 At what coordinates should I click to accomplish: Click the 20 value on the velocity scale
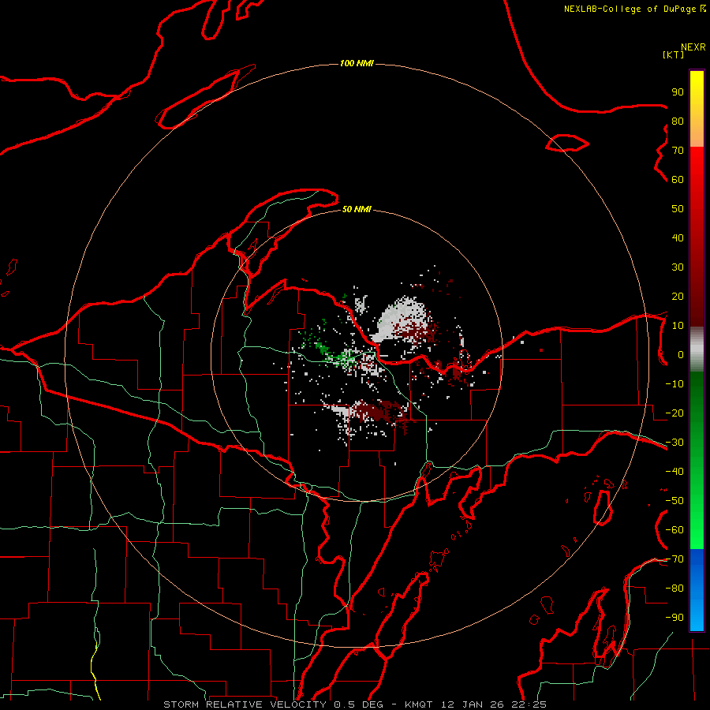[678, 297]
